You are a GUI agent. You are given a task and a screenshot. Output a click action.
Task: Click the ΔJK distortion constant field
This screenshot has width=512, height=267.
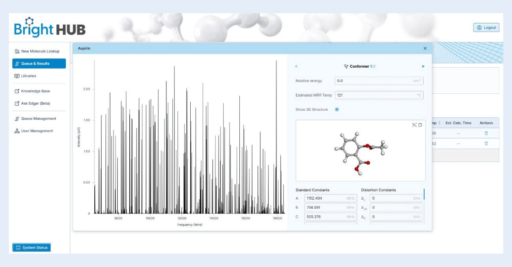coord(396,207)
